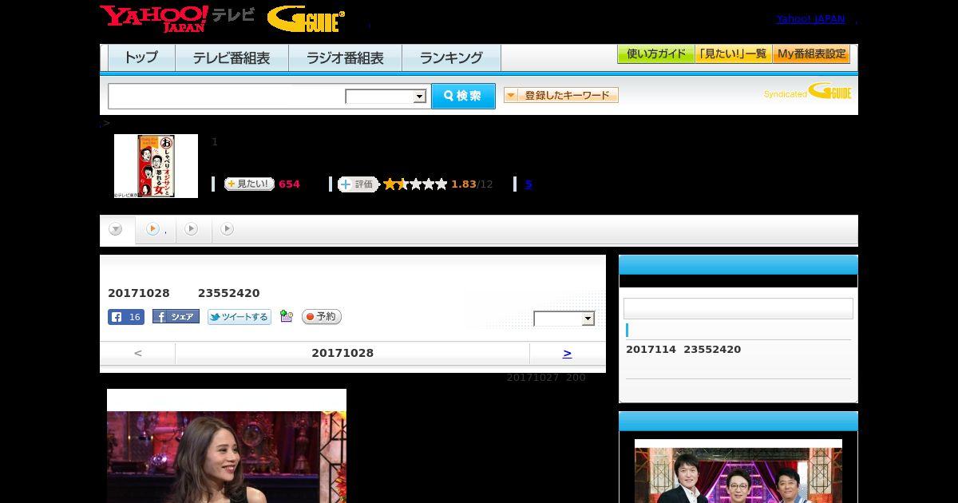Set rating with the fifth star
958x503 pixels.
pyautogui.click(x=441, y=184)
